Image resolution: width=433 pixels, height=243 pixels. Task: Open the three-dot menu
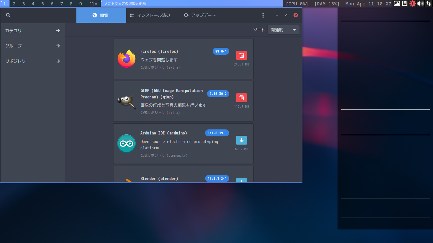(263, 15)
